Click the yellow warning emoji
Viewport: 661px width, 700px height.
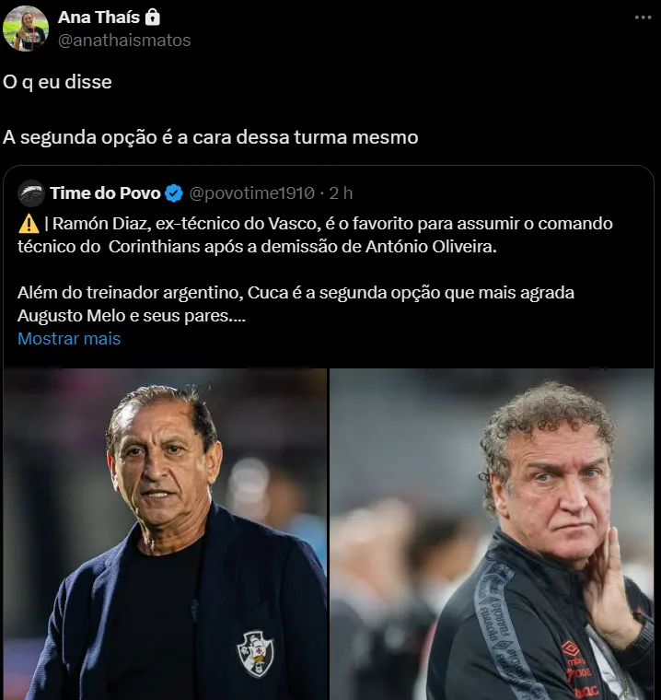coord(28,224)
